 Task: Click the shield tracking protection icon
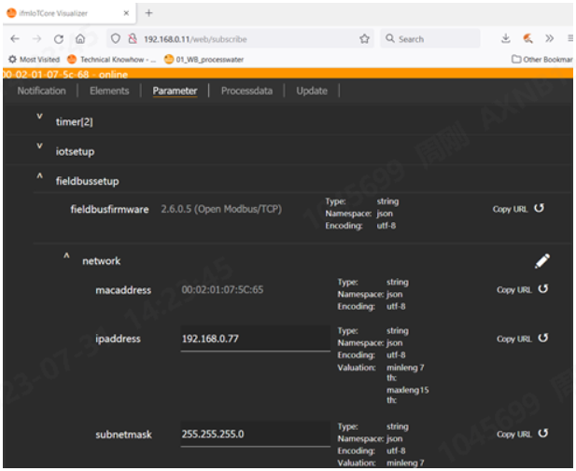point(116,38)
